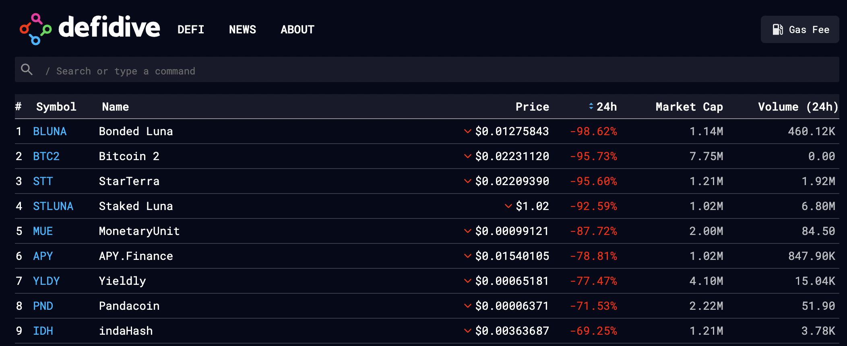Screen dimensions: 847x346
Task: Click the 6.80M volume value
Action: pyautogui.click(x=818, y=206)
